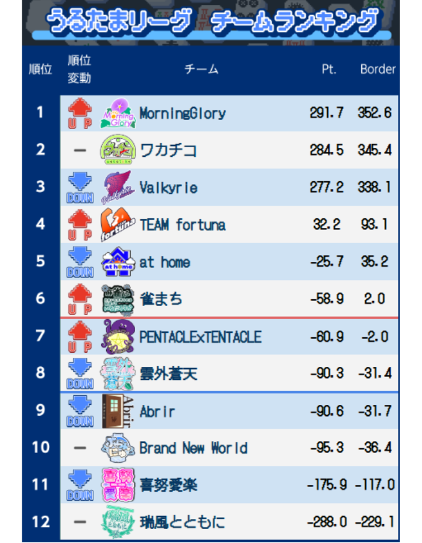Image resolution: width=422 pixels, height=543 pixels.
Task: Open the Brand New World team name
Action: (194, 448)
